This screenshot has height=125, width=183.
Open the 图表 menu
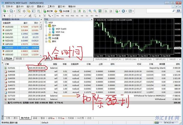(x=41, y=7)
